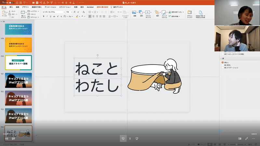
Task: Open the bullet list dropdown
Action: click(92, 12)
